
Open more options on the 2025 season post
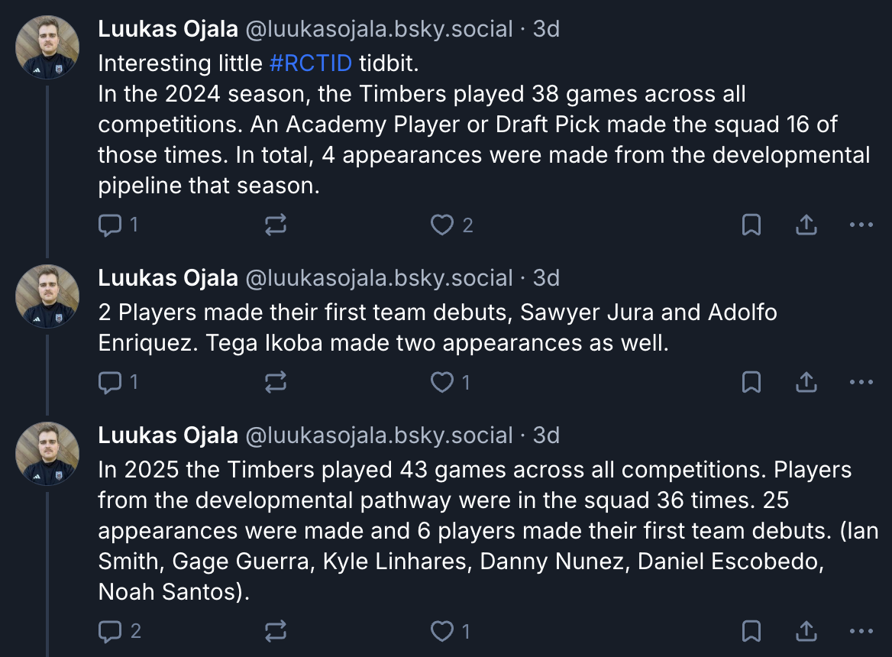(861, 631)
